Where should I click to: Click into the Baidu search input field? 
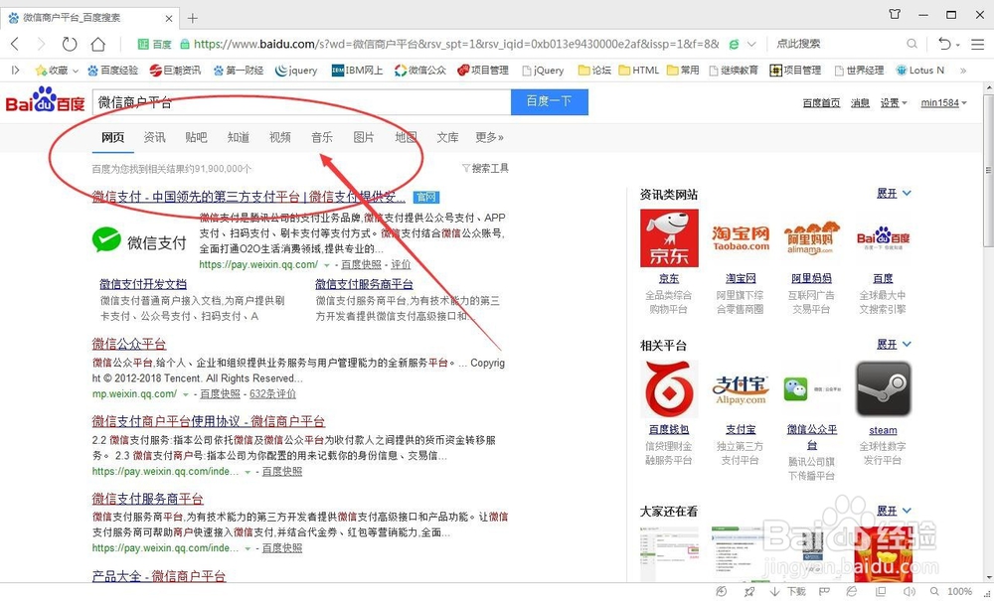[302, 102]
